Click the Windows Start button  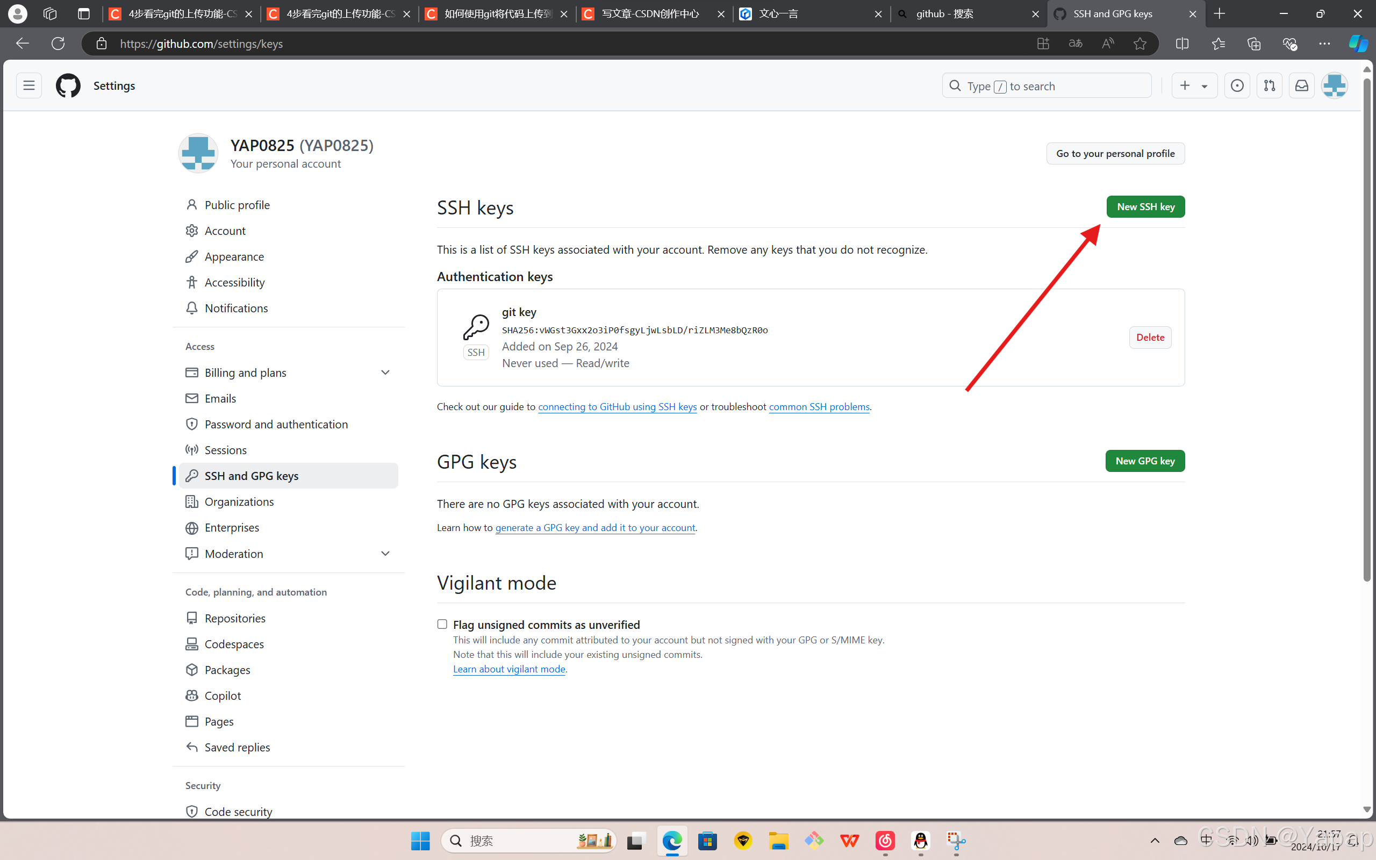tap(420, 841)
